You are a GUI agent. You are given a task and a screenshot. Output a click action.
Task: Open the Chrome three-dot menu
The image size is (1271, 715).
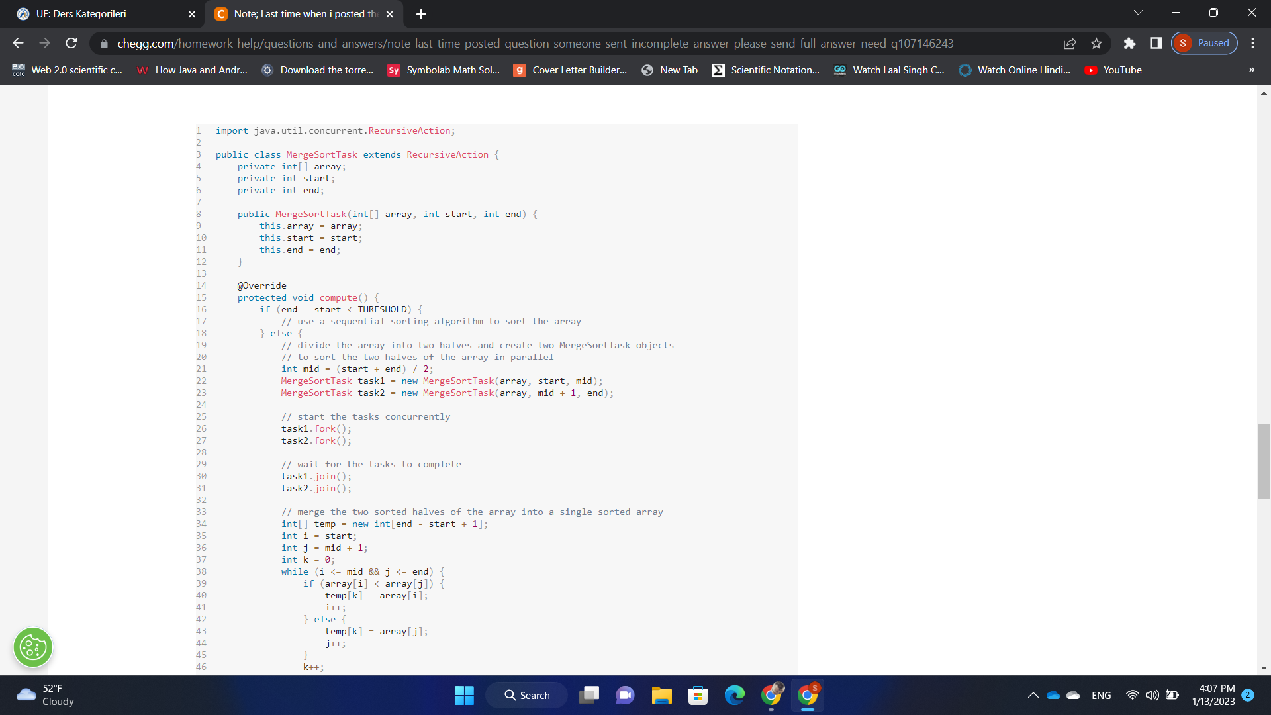click(1252, 43)
